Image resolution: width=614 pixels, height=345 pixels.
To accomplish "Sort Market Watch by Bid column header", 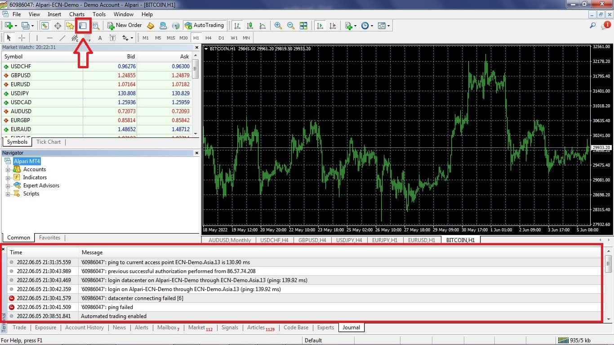I will [x=110, y=57].
